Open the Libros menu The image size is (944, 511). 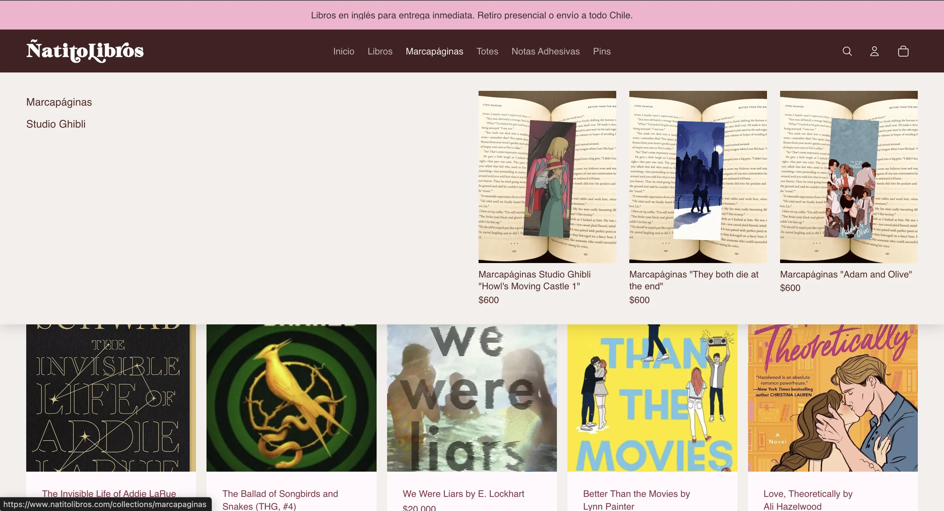coord(380,51)
